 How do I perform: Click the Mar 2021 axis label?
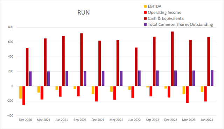(x=43, y=120)
